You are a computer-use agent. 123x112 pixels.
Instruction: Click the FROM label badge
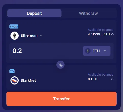(x=14, y=26)
